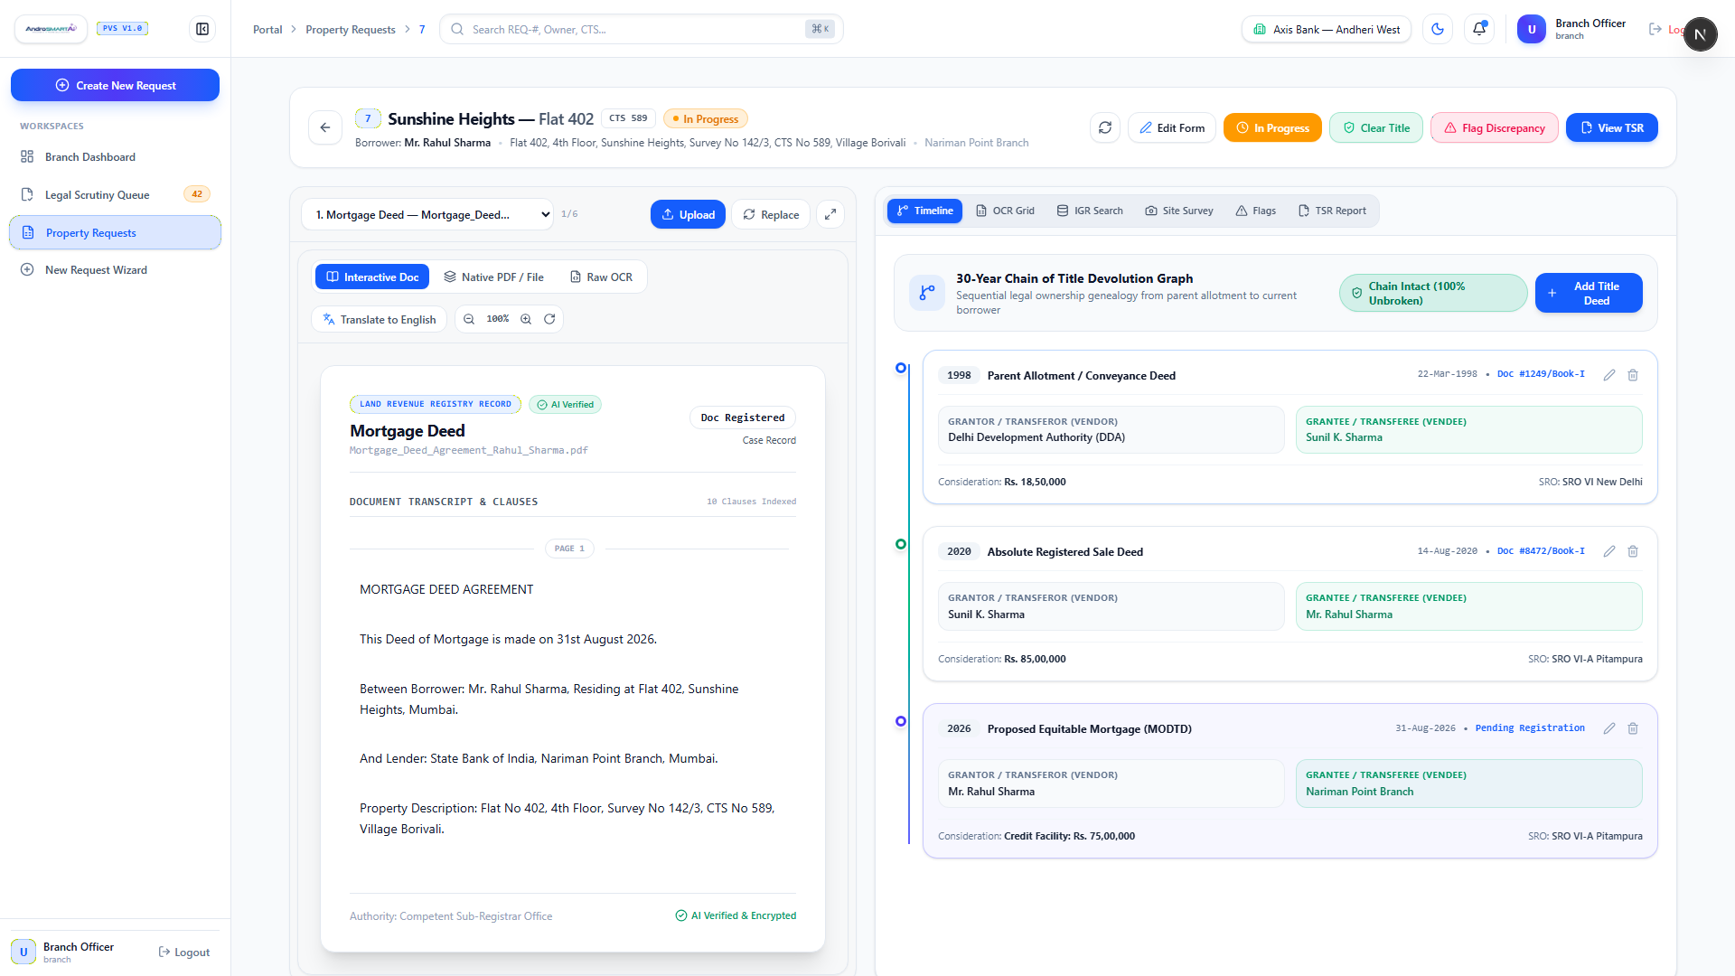The width and height of the screenshot is (1735, 976).
Task: Click Flag Discrepancy button
Action: (x=1494, y=127)
